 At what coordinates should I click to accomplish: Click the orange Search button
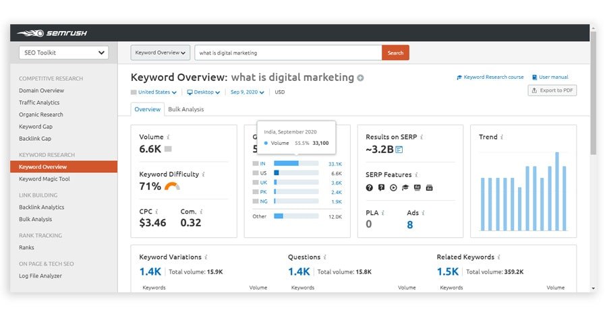click(395, 53)
